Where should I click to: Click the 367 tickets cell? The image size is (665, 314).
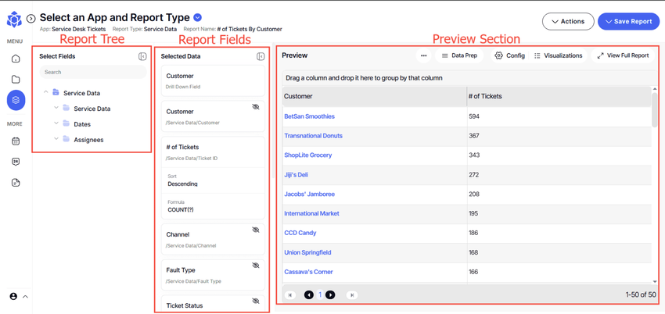coord(559,136)
